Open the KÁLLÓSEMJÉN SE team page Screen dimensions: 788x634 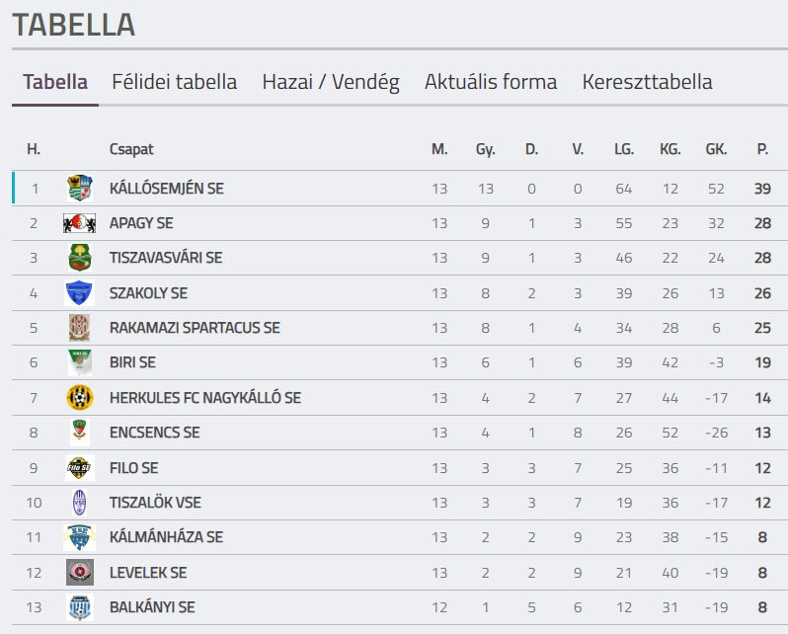click(x=167, y=189)
